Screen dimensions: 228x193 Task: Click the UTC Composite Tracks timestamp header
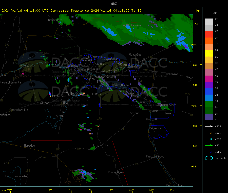click(x=72, y=11)
